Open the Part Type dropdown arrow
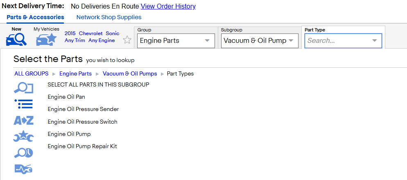Screen dimensions: 407x180 374,40
